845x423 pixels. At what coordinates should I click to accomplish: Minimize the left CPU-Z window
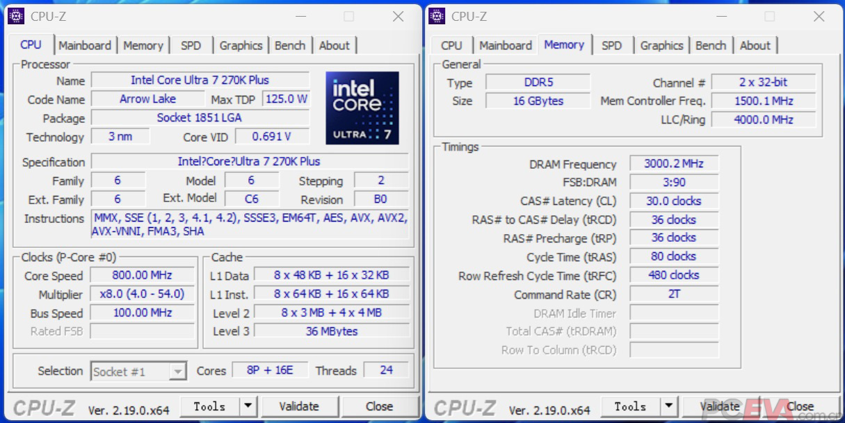pyautogui.click(x=300, y=16)
